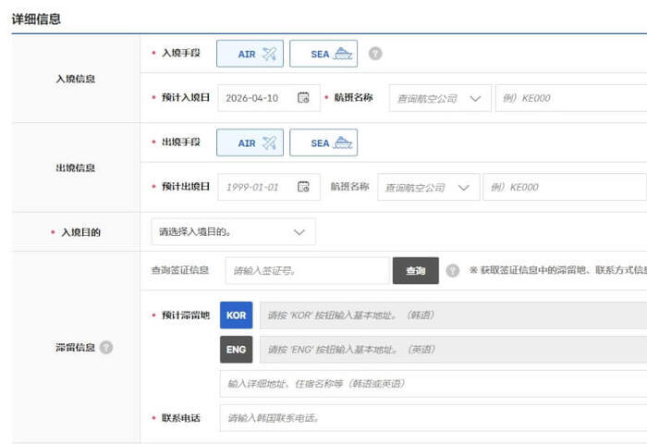The width and height of the screenshot is (647, 444).
Task: Focus the entry date field 2026-04-10
Action: tap(269, 98)
